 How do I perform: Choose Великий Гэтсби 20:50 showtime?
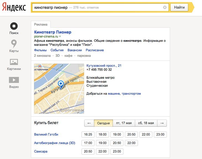pyautogui.click(x=131, y=135)
